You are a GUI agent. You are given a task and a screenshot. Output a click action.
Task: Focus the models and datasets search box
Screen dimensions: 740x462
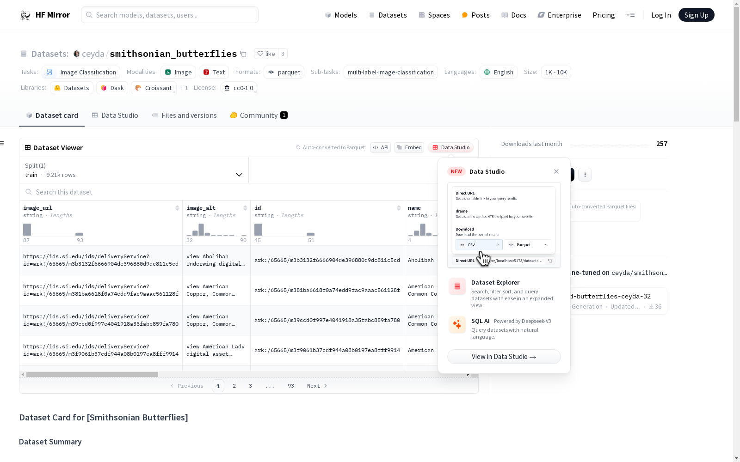click(x=170, y=15)
